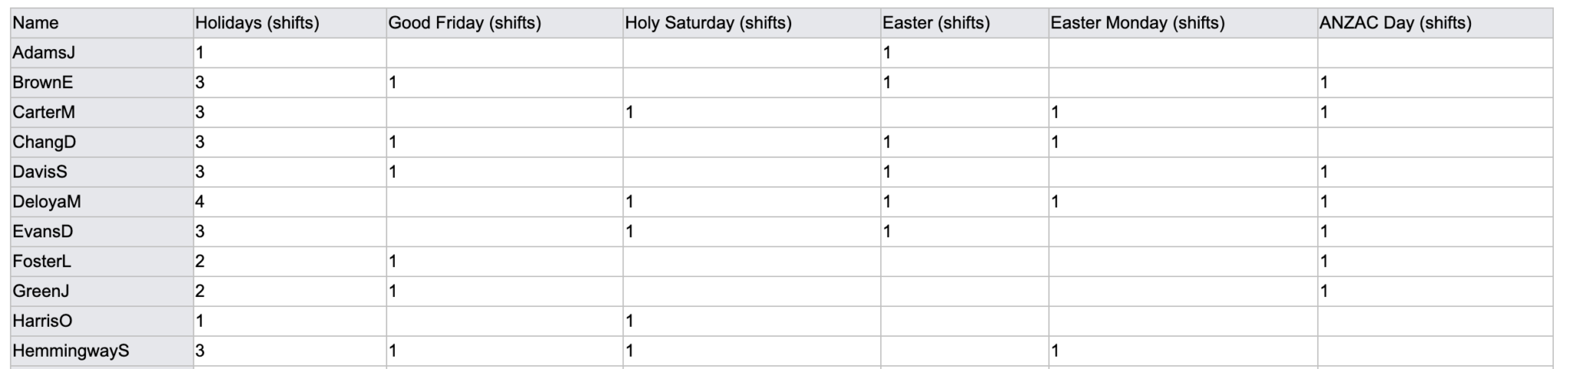Select the Holy Saturday (shifts) header cell
Image resolution: width=1570 pixels, height=369 pixels.
pos(751,23)
